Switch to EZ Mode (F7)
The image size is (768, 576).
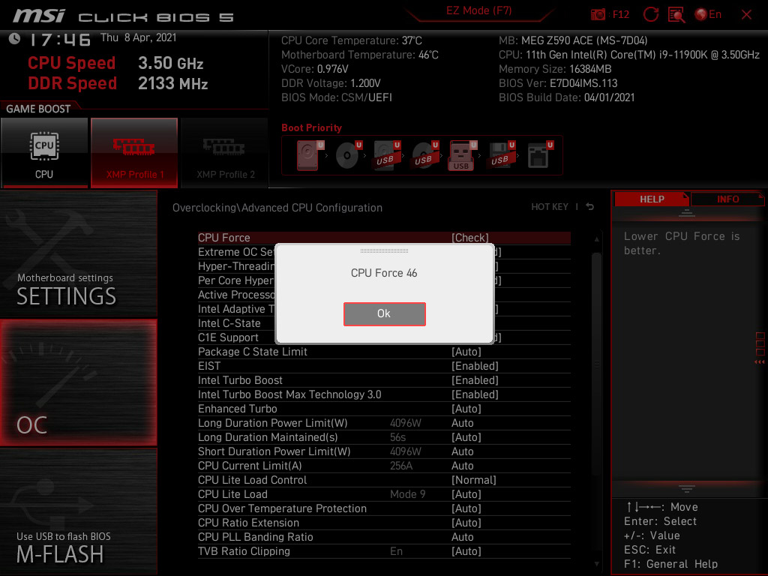coord(478,10)
